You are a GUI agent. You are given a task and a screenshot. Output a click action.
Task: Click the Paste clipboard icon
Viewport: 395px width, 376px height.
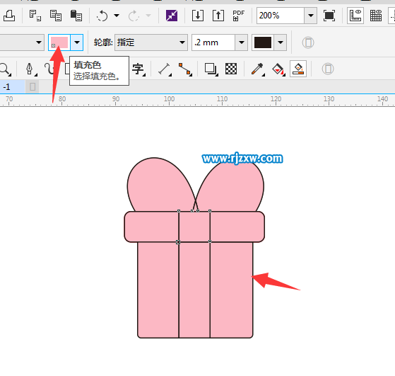pyautogui.click(x=76, y=16)
